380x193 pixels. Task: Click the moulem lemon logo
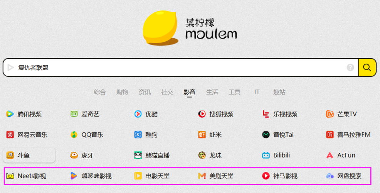190,28
